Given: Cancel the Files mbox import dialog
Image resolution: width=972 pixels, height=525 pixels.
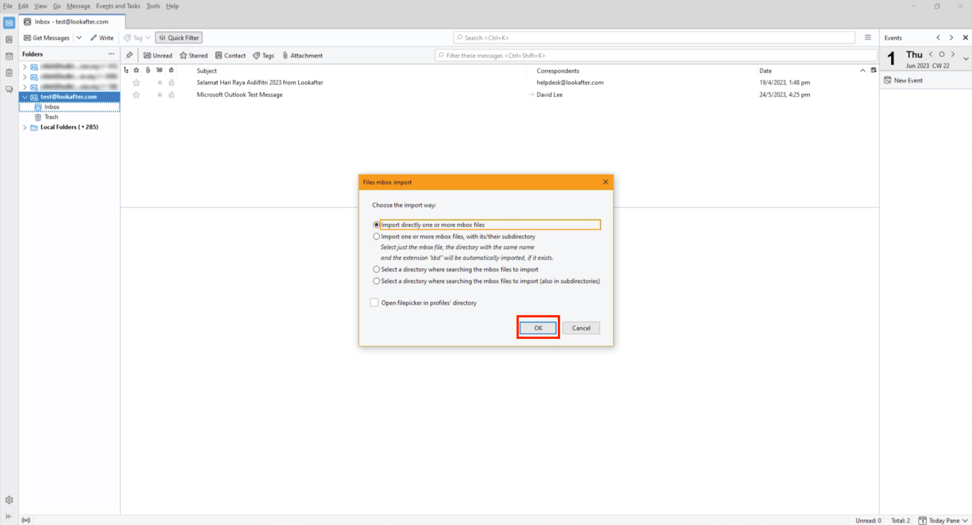Looking at the screenshot, I should (581, 328).
